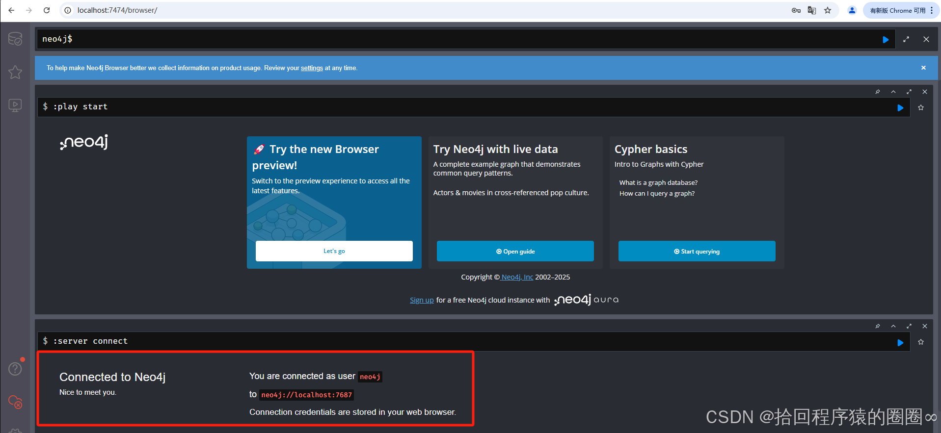Open the Favorites star in sidebar

click(x=15, y=72)
